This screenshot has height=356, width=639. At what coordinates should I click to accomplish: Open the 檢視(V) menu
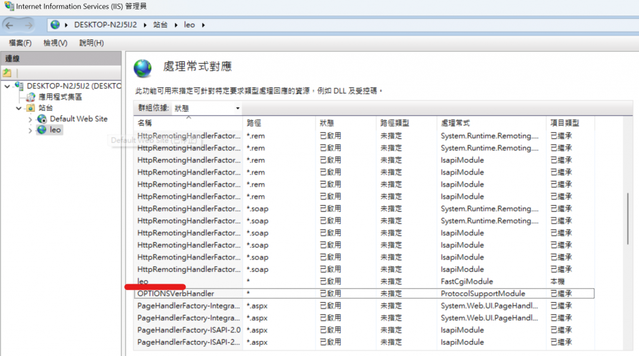[x=56, y=43]
